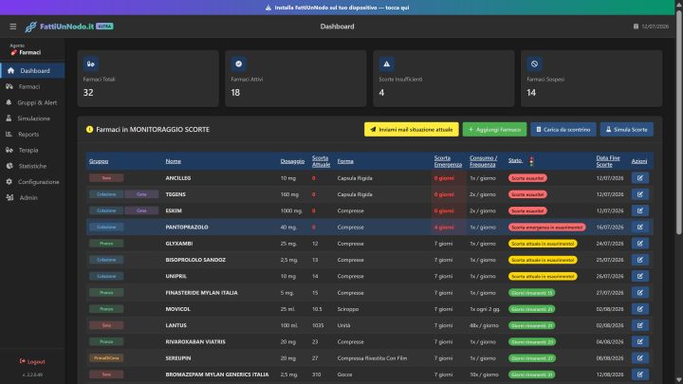Click the Scorte Insufficienti warning icon
Image resolution: width=683 pixels, height=384 pixels.
(x=386, y=64)
